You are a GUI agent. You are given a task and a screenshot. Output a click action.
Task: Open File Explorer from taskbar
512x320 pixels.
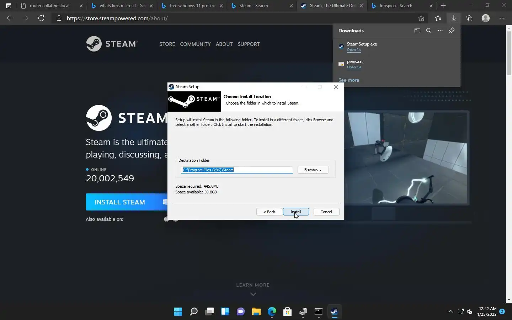(x=256, y=312)
